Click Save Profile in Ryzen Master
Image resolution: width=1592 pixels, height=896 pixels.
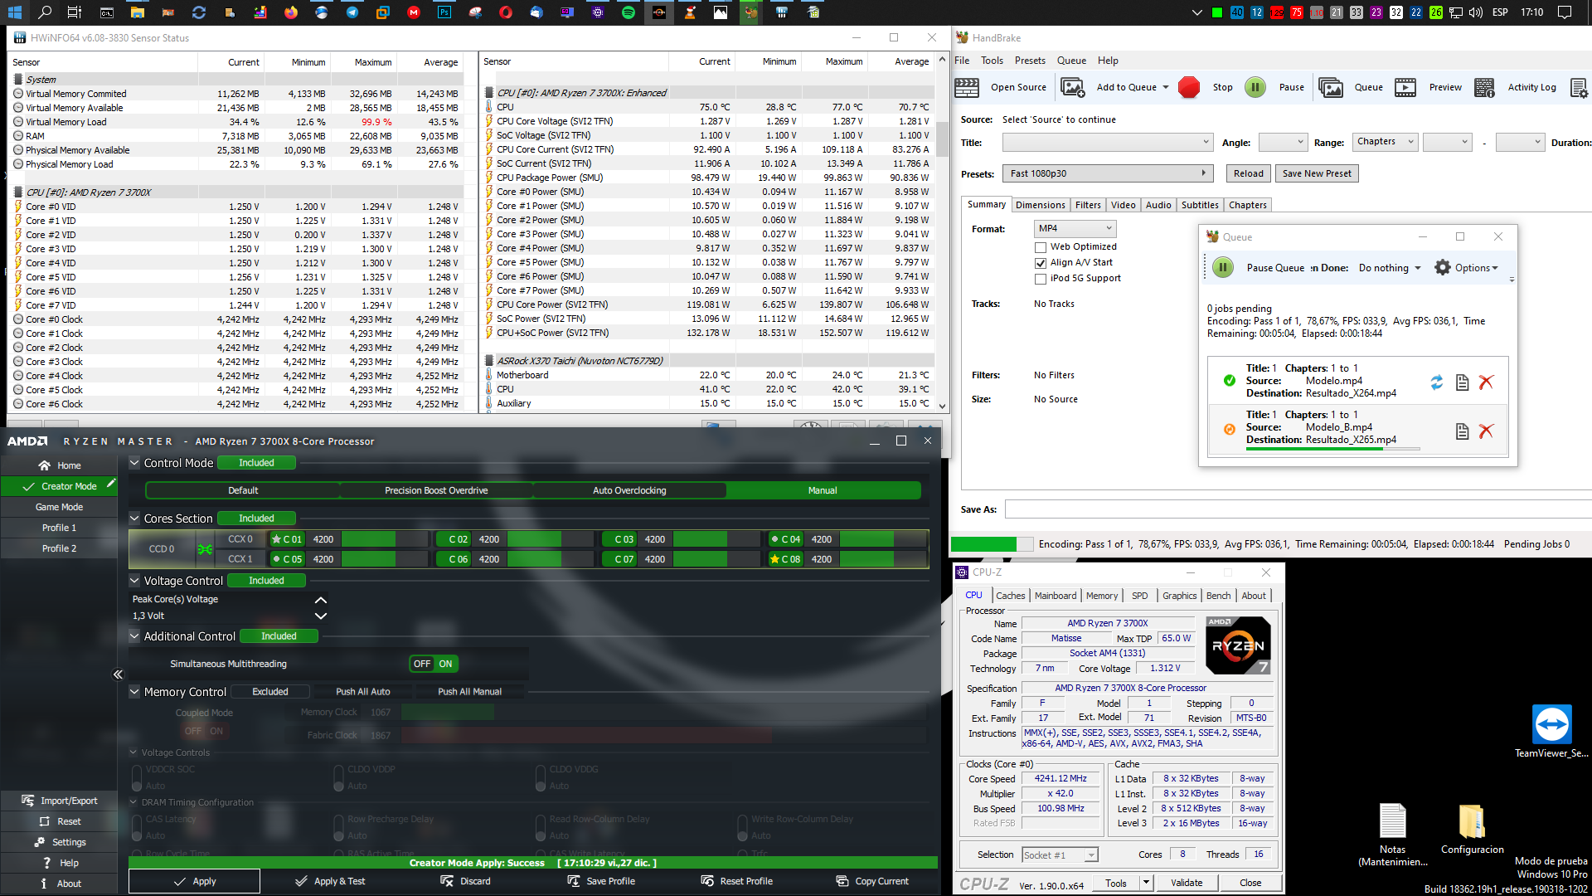601,881
